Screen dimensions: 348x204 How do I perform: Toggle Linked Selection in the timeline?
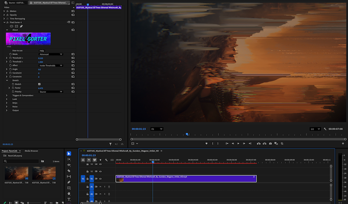[95, 160]
